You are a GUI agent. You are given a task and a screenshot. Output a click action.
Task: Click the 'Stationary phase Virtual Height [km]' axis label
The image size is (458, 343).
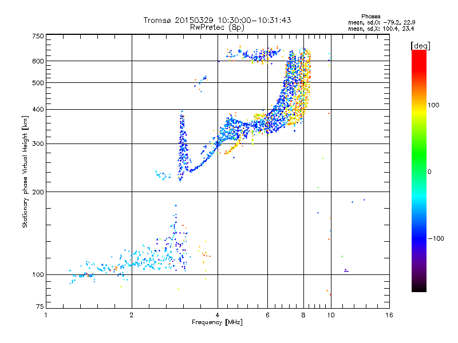[25, 172]
